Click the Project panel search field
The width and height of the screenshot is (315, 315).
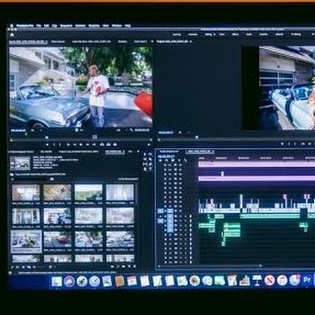pos(30,179)
